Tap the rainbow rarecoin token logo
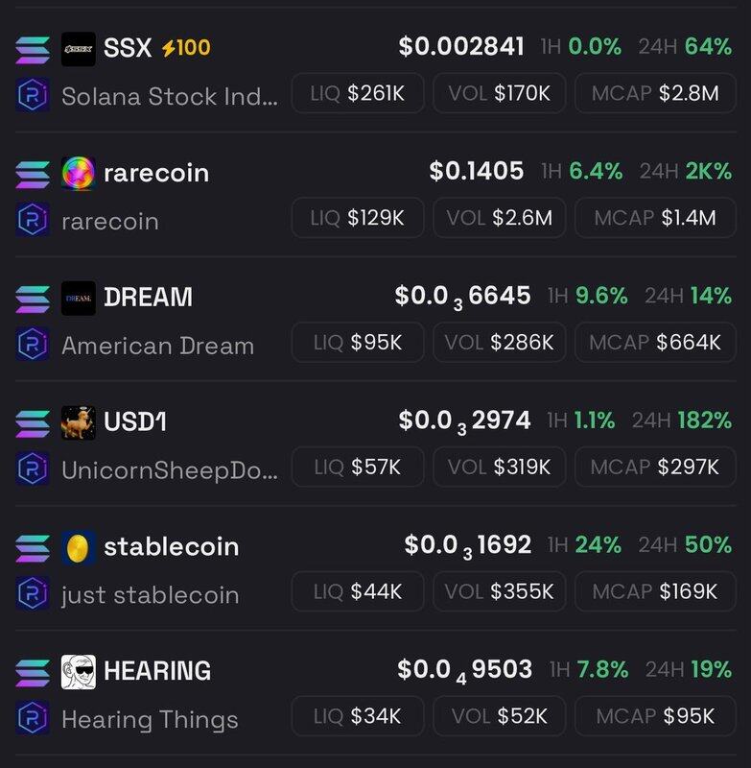751x768 pixels. click(79, 174)
